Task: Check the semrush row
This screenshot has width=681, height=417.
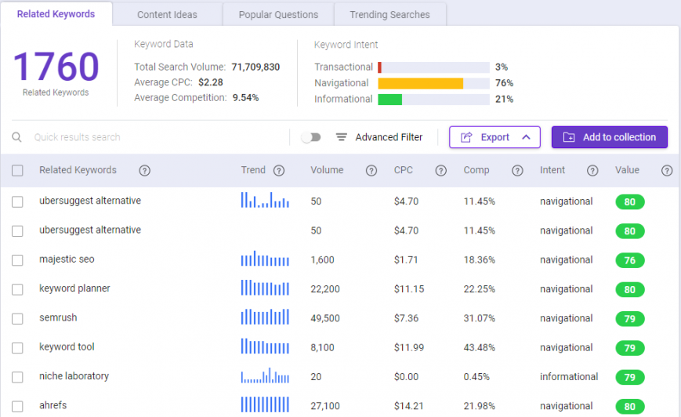Action: pos(17,319)
